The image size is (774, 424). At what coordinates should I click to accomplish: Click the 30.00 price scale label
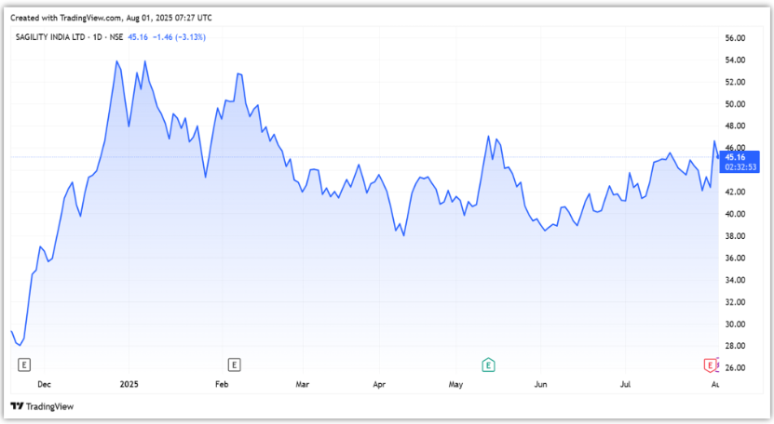pos(736,325)
